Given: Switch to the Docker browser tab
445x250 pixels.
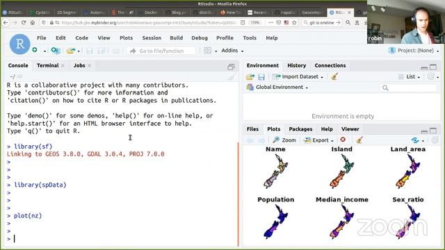Looking at the screenshot, I should click(x=151, y=12).
